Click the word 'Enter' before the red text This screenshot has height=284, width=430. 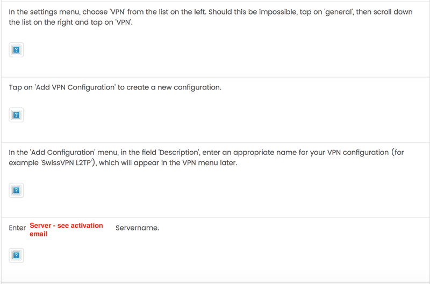[x=17, y=228]
